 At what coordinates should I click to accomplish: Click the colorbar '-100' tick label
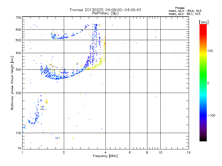211,115
